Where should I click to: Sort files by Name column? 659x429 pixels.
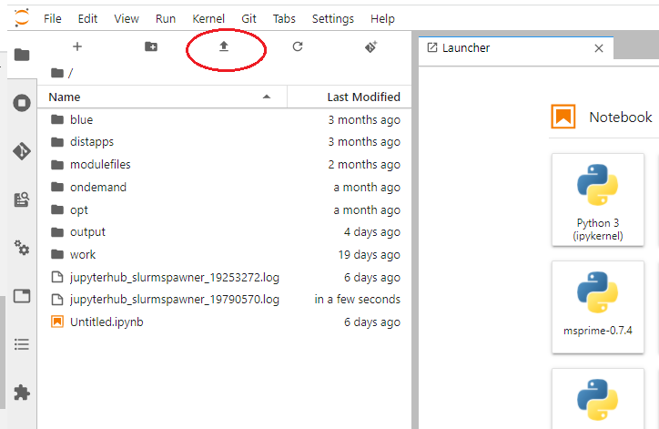pyautogui.click(x=65, y=97)
